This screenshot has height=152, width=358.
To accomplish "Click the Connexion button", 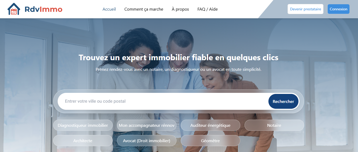I will (x=338, y=9).
